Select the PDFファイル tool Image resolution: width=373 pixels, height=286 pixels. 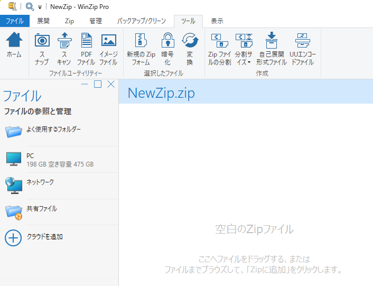tap(86, 49)
